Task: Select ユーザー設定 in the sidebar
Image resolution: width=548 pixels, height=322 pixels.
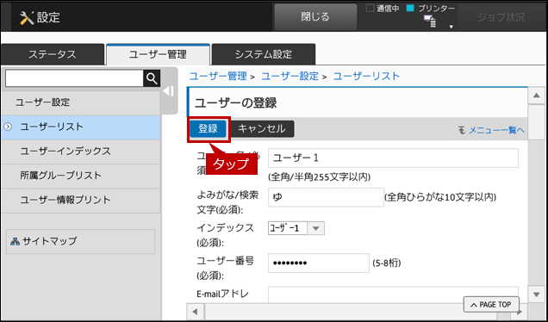Action: 80,102
